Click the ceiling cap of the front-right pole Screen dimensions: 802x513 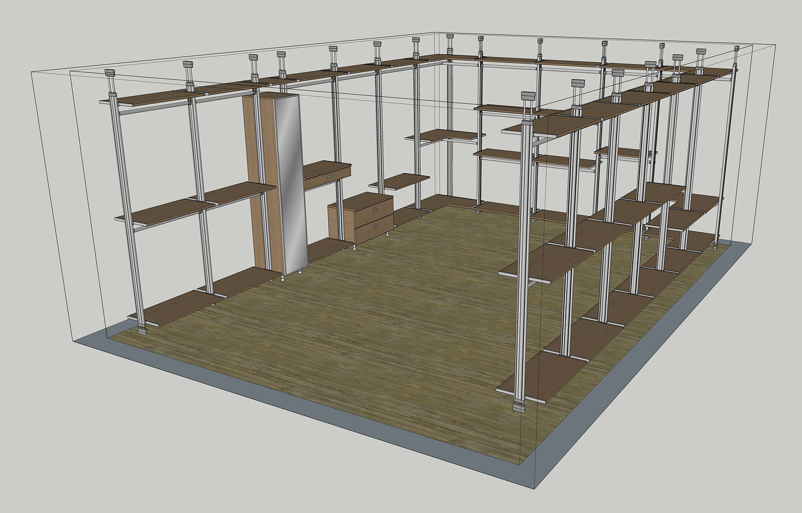(528, 96)
